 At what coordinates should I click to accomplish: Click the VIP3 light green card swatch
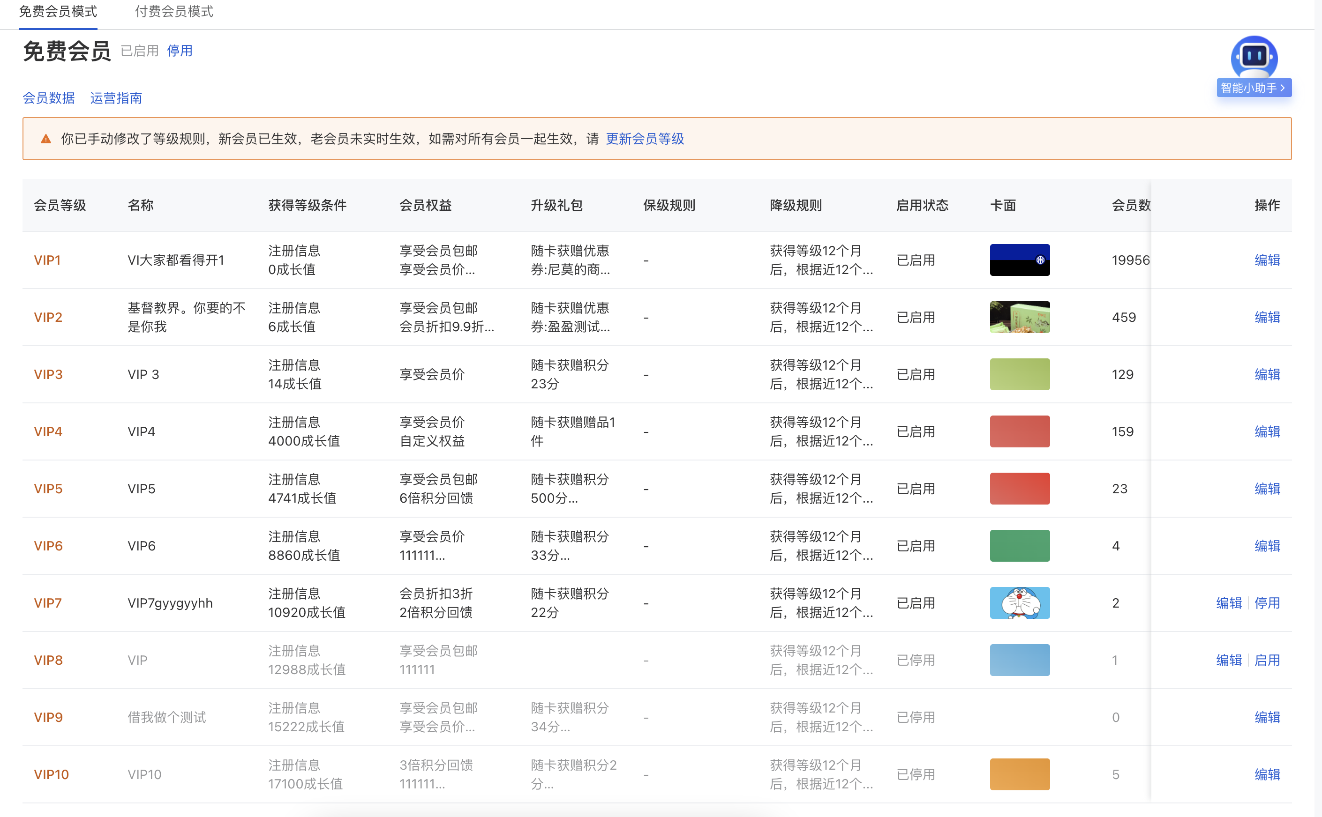[x=1019, y=374]
